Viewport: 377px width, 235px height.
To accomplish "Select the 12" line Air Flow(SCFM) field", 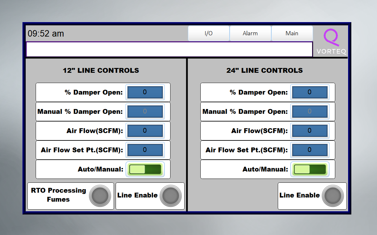I will [x=145, y=131].
